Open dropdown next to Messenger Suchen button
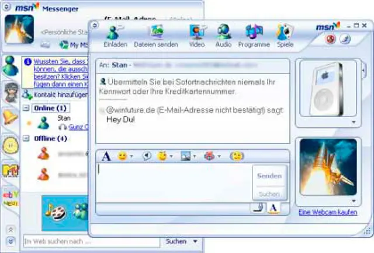Viewport: 374px width, 253px height. pyautogui.click(x=195, y=241)
